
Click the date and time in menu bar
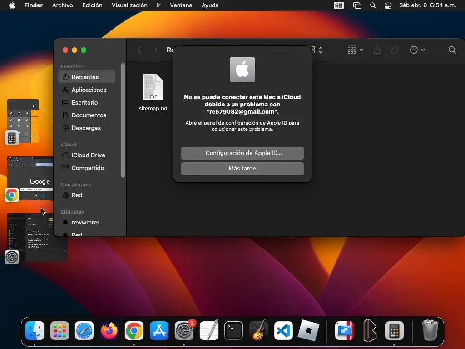tap(427, 5)
